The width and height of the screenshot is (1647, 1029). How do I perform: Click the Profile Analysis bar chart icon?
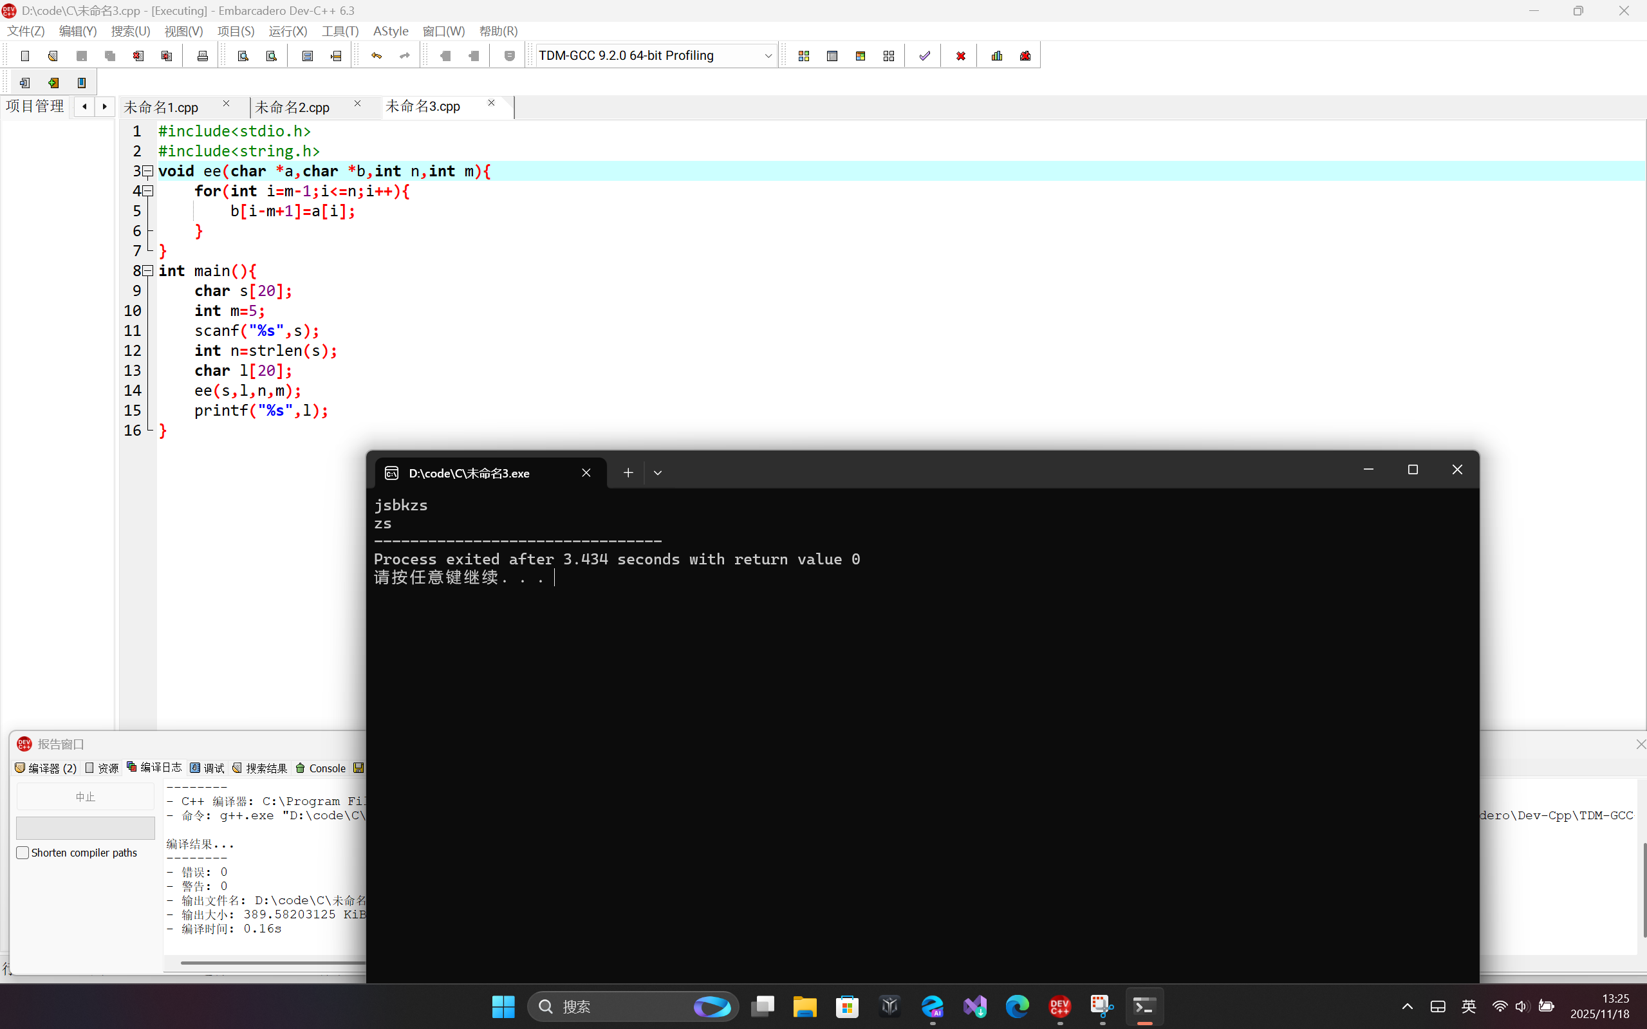(997, 56)
